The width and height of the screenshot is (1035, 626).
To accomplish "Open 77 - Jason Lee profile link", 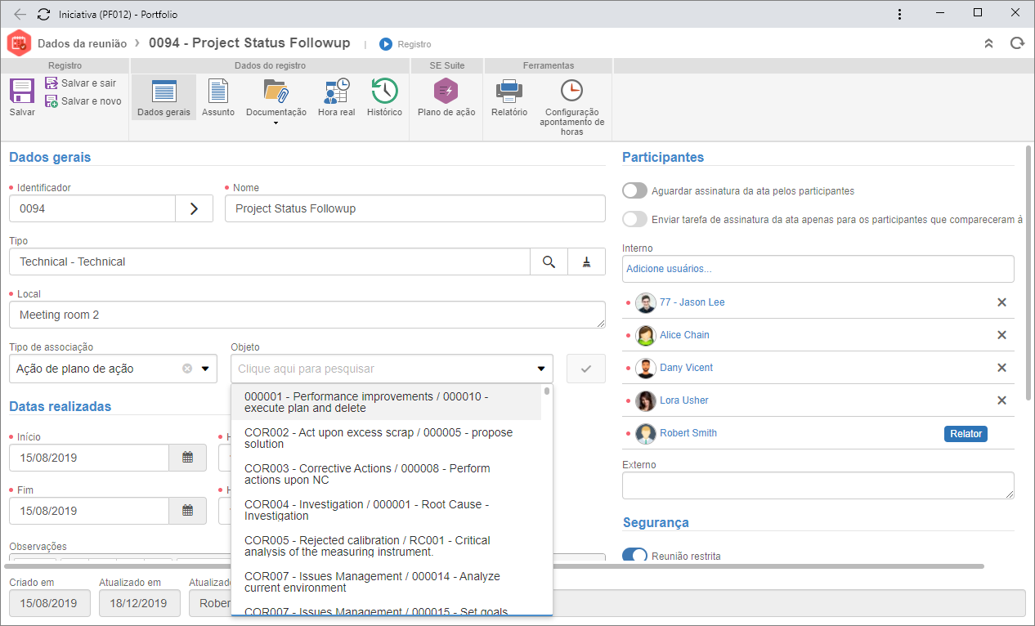I will (692, 302).
